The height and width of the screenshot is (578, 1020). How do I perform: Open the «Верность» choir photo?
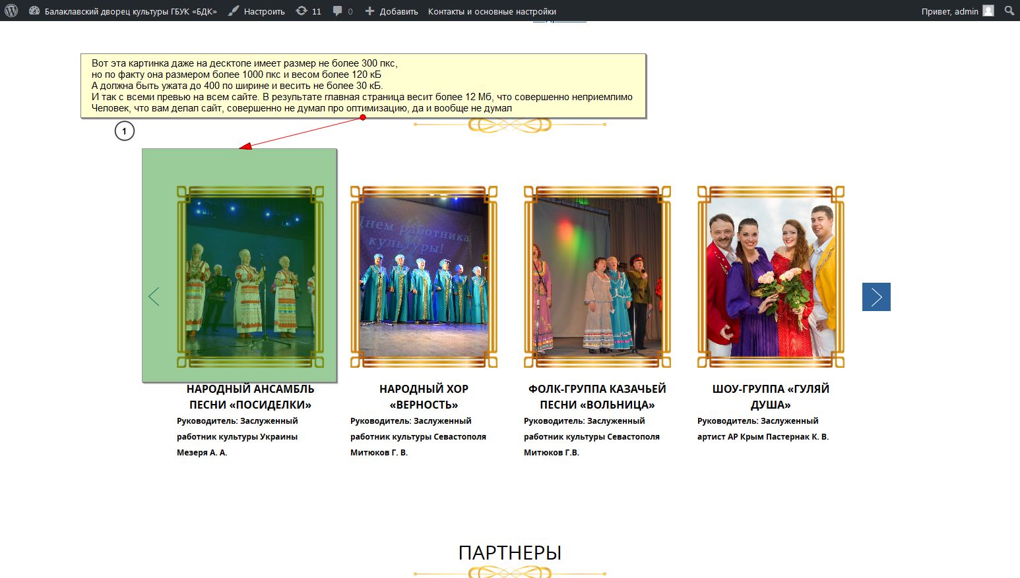(x=424, y=277)
